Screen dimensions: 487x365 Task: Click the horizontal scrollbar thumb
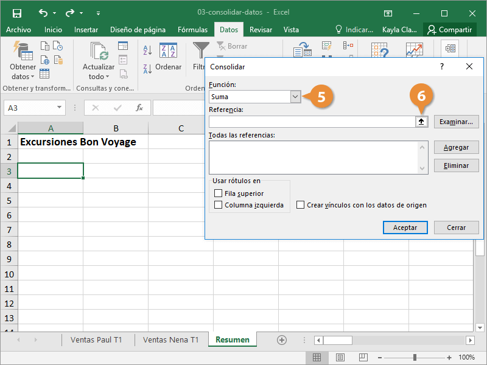coord(338,340)
